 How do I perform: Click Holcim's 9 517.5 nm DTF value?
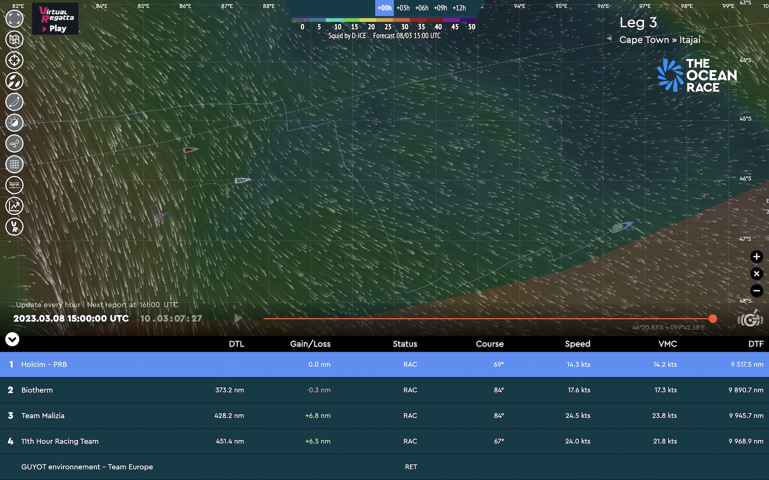click(x=747, y=364)
